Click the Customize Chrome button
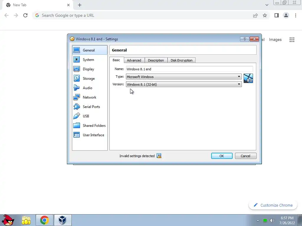 pyautogui.click(x=273, y=205)
